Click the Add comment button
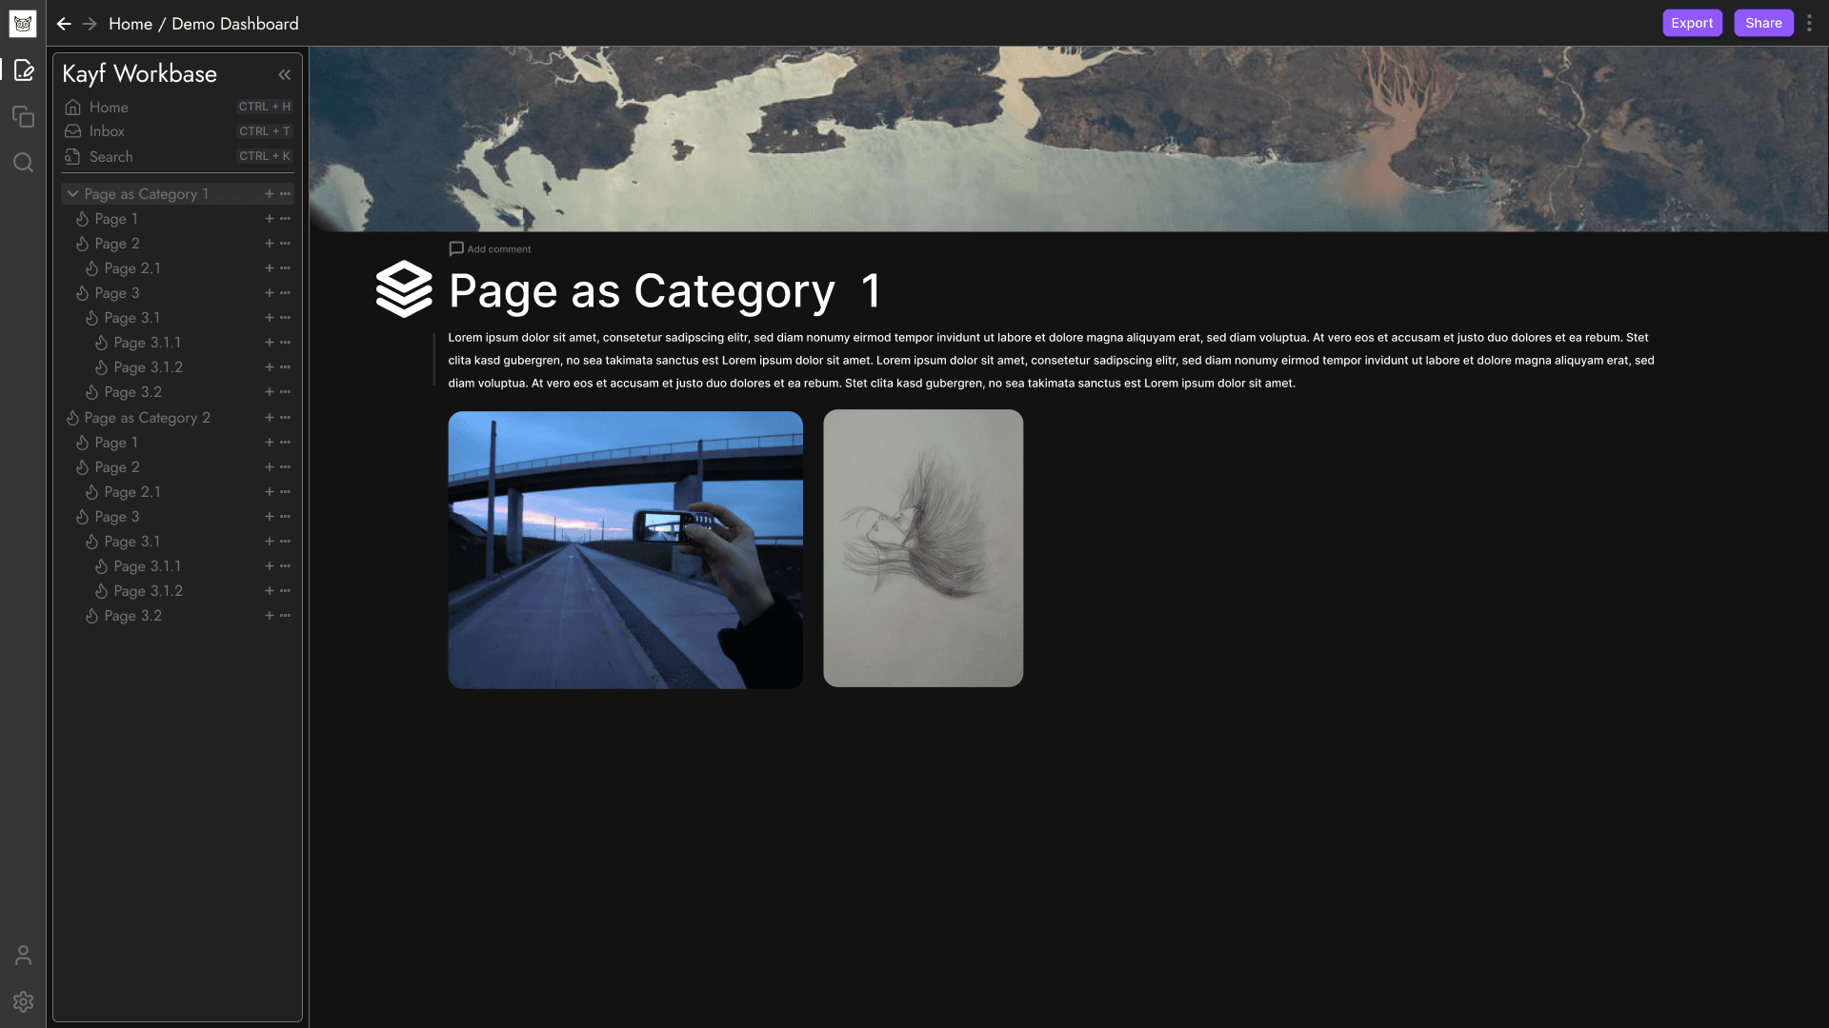 (490, 248)
